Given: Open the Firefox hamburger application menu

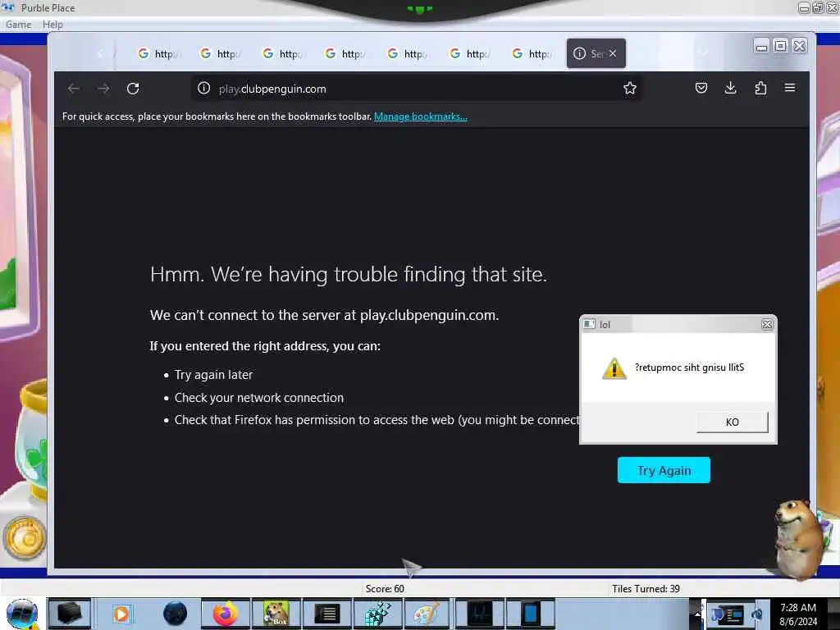Looking at the screenshot, I should click(x=790, y=87).
